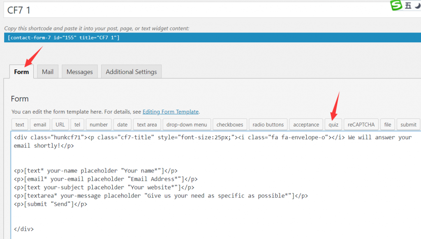421x239 pixels.
Task: Click the closing </div> line in editor
Action: (23, 229)
